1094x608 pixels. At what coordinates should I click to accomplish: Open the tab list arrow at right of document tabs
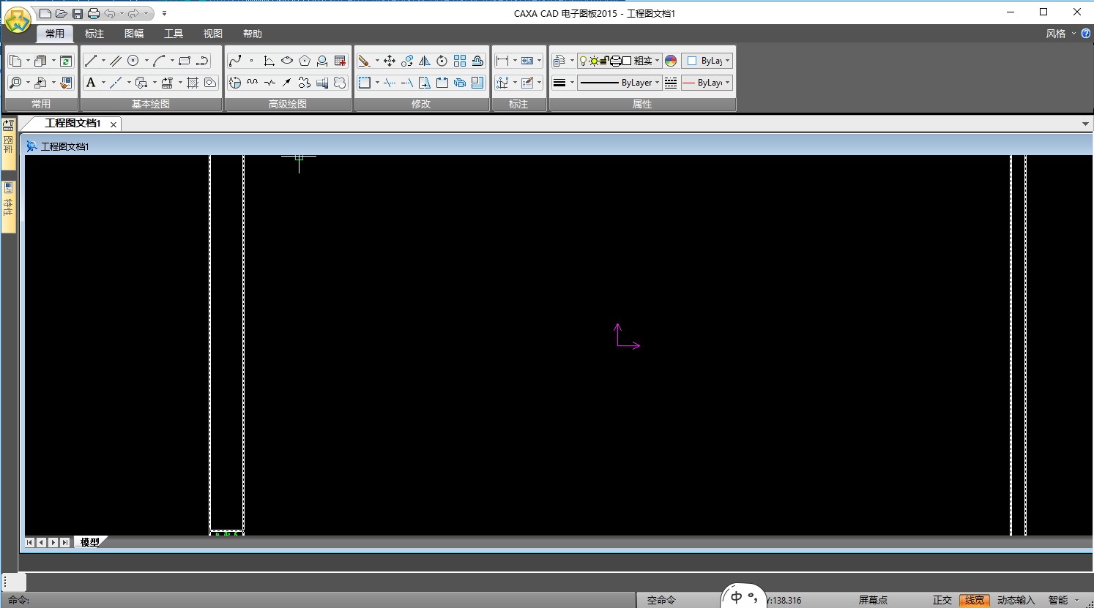pos(1086,124)
